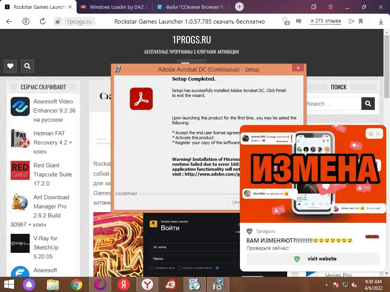Open the browser bookmarks panel icon

(314, 7)
